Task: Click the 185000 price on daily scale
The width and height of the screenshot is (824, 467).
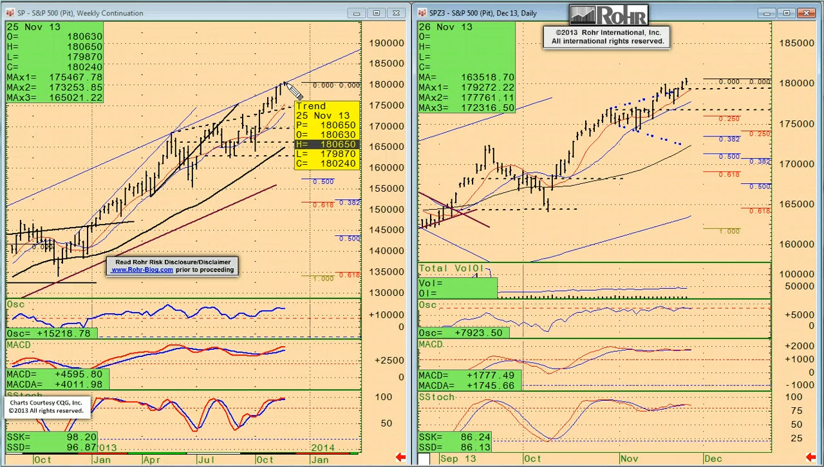Action: coord(796,43)
